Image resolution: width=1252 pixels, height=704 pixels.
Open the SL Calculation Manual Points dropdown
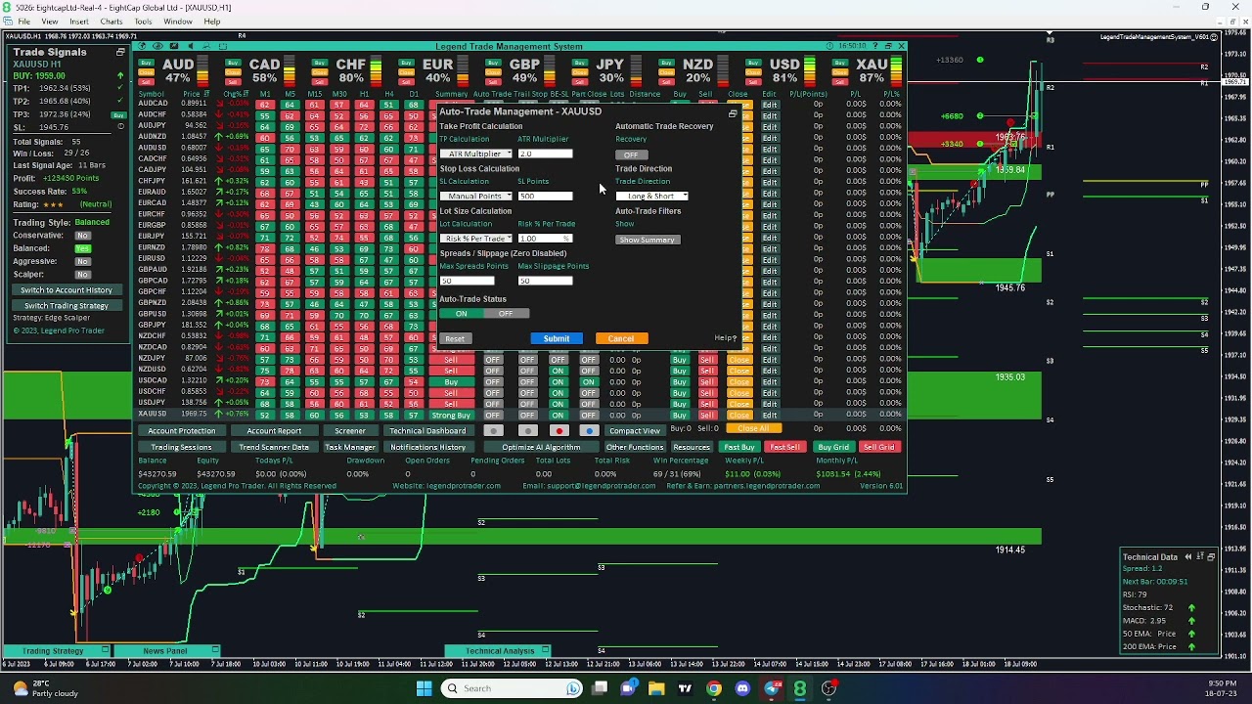(476, 197)
